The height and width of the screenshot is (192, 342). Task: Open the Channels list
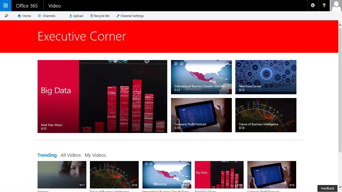[46, 16]
